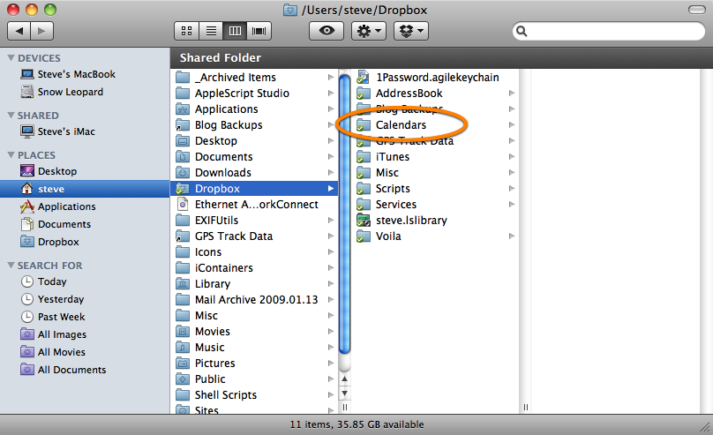Click the Finder search field
The width and height of the screenshot is (713, 435).
[x=609, y=31]
